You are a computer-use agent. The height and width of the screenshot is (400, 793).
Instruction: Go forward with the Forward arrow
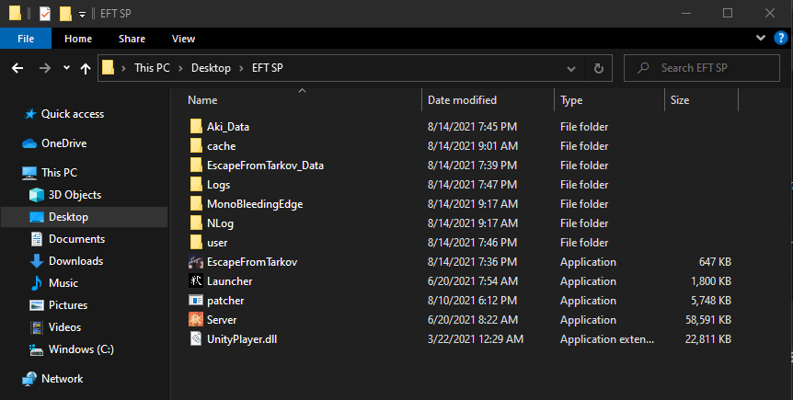click(x=45, y=68)
